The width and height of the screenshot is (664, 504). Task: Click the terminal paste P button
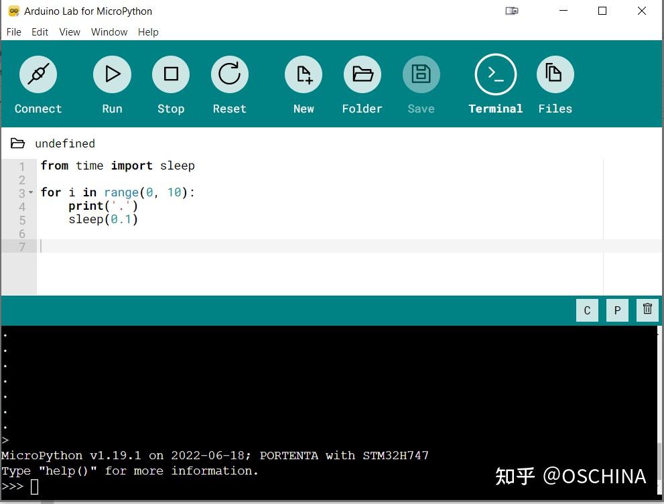pos(617,310)
